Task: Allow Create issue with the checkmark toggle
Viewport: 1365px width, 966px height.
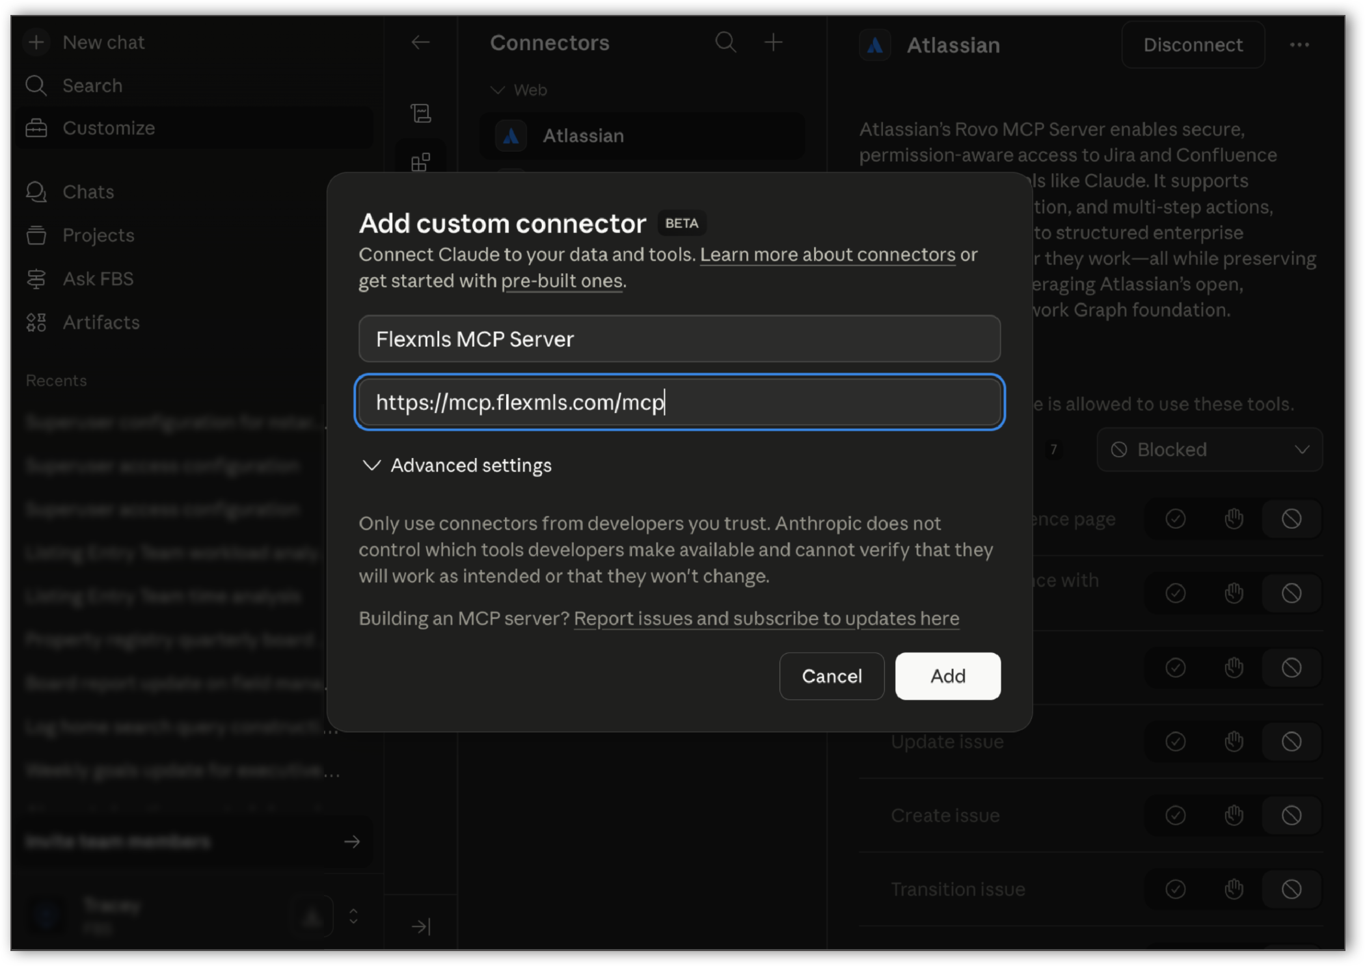Action: [x=1174, y=814]
